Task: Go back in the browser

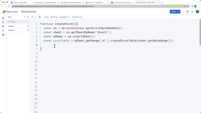Action: point(2,6)
